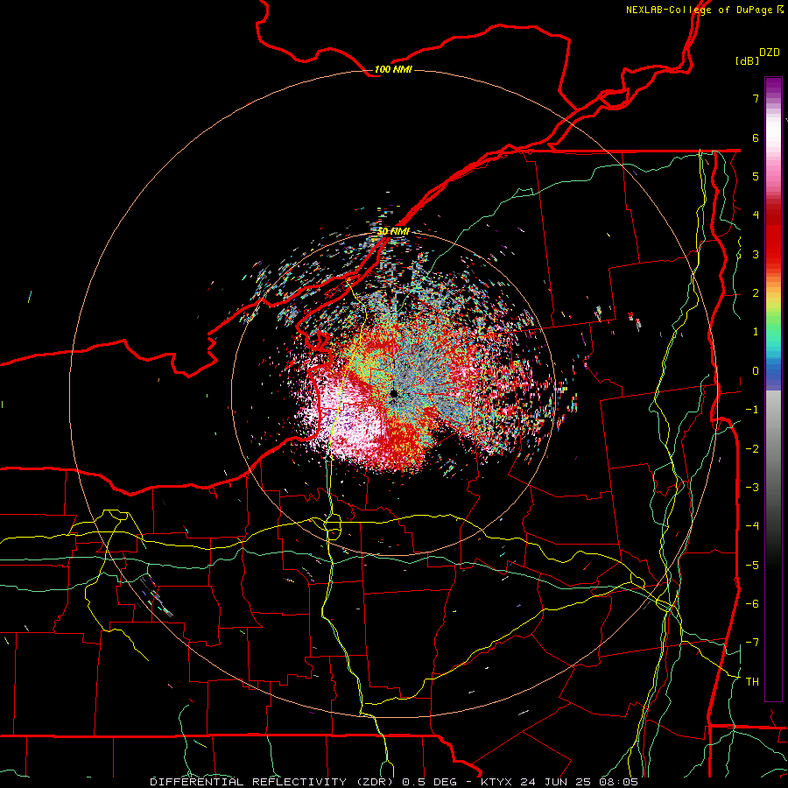
Task: Click the Differential Reflectivity KTYX title text
Action: click(394, 782)
